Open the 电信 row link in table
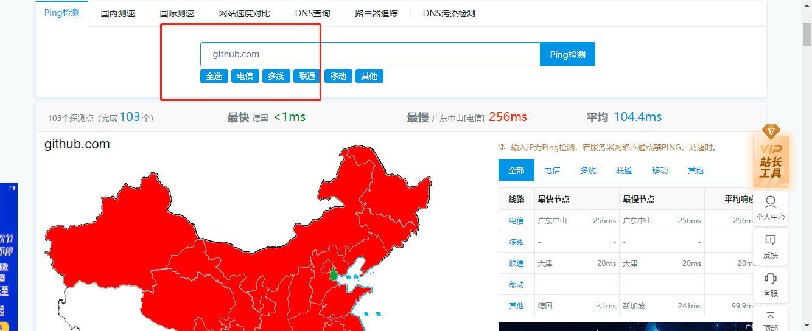Viewport: 812px width, 331px height. 516,221
